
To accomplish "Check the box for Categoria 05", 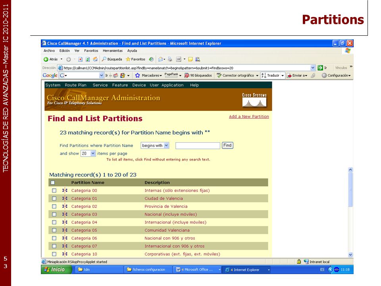I will (54, 230).
